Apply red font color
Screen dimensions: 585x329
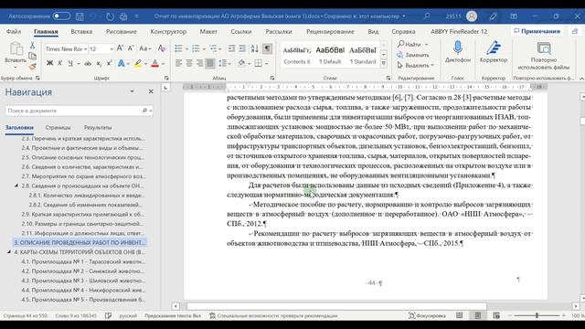[x=155, y=64]
